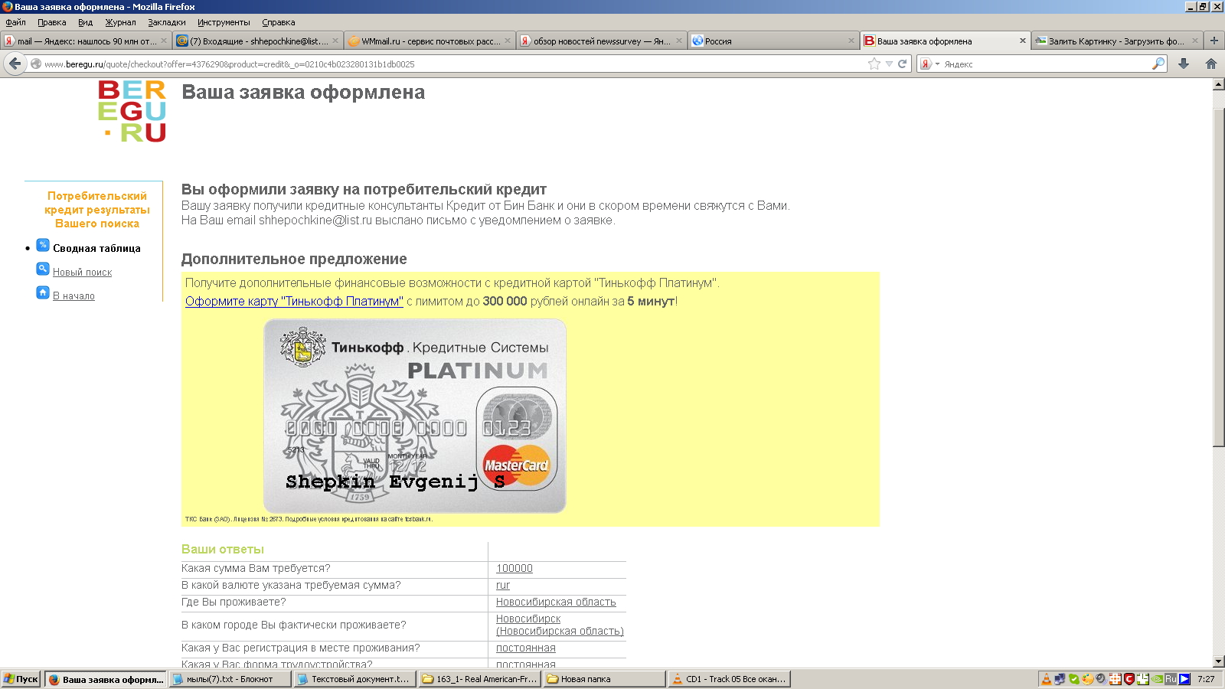
Task: Switch to the Входящие inbox tab
Action: point(257,41)
